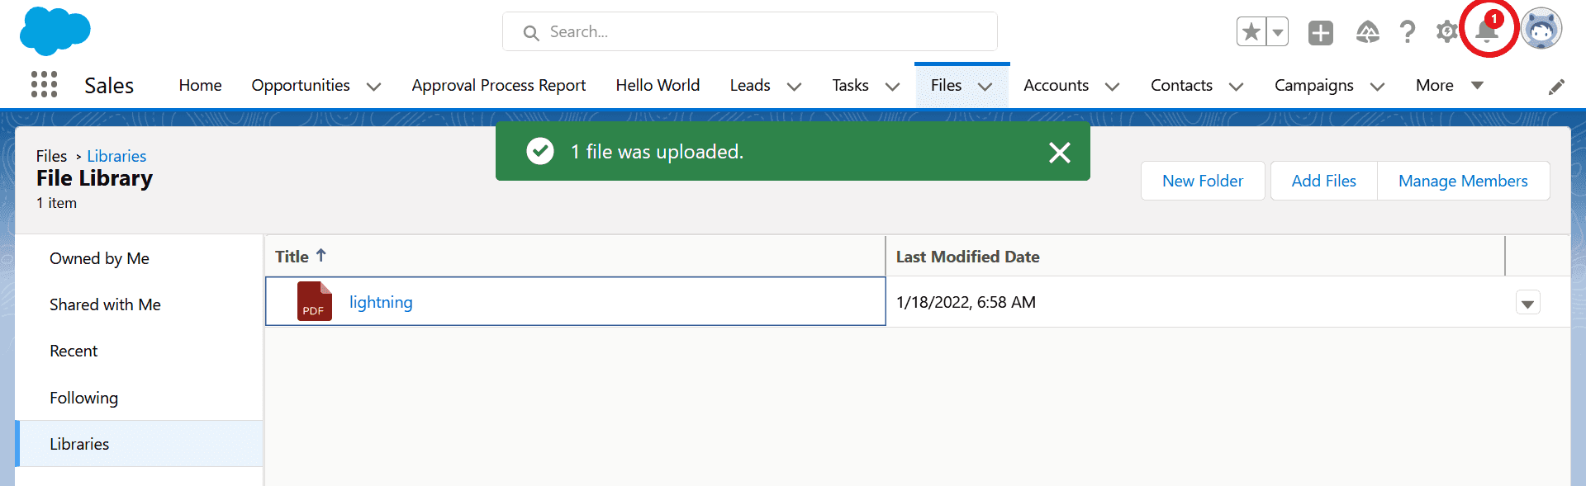The height and width of the screenshot is (486, 1586).
Task: Click the Manage Members button
Action: tap(1463, 181)
